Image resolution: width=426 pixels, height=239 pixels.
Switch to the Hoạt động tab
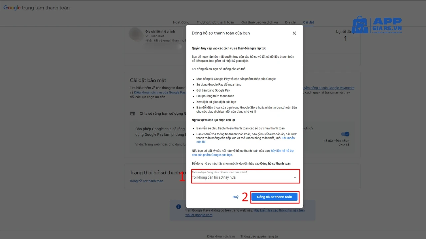tap(181, 22)
